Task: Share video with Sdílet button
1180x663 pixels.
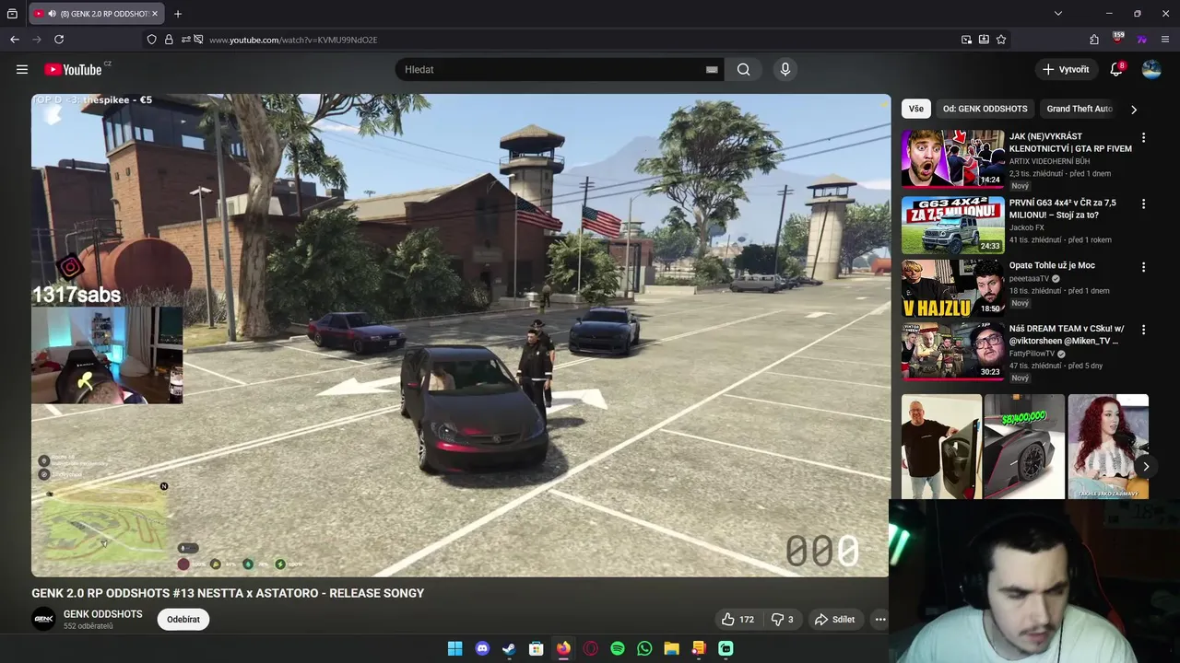Action: tap(834, 620)
